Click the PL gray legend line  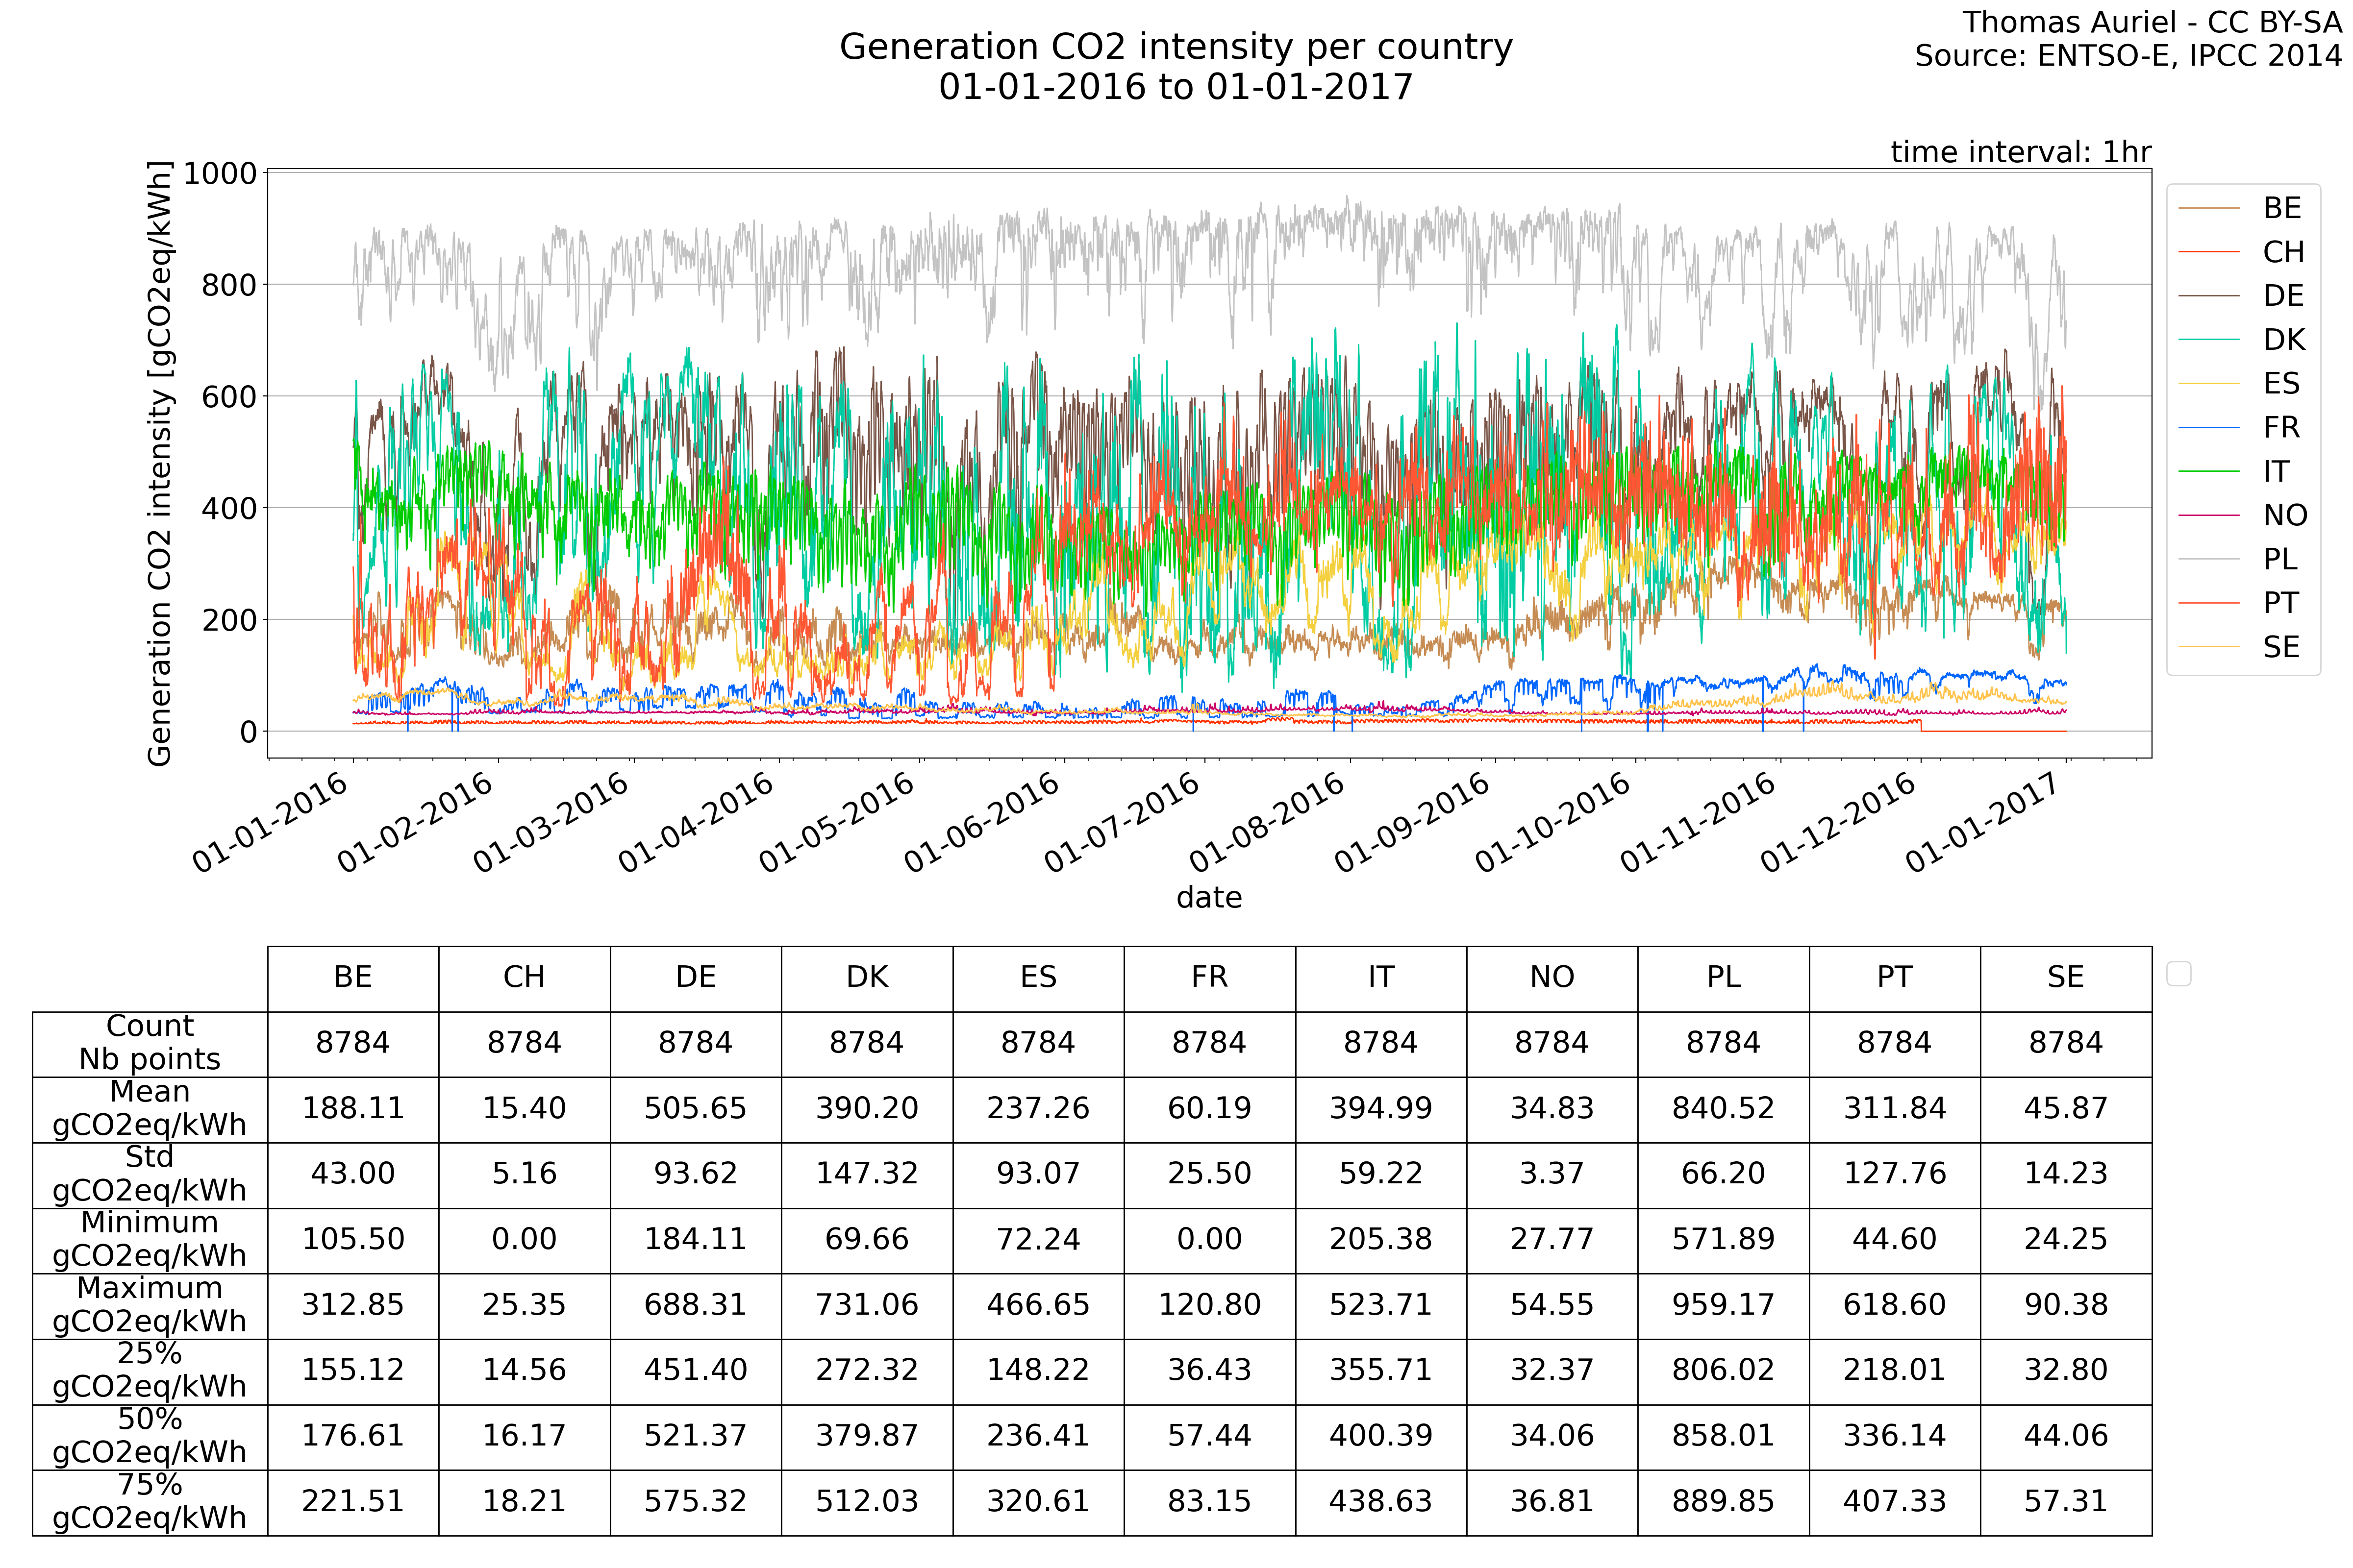point(2208,559)
